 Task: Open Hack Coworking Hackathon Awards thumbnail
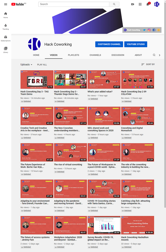(x=138, y=225)
